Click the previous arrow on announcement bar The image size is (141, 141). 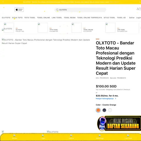[x=3, y=2]
